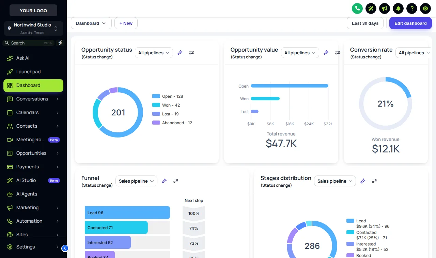Viewport: 436px width, 258px height.
Task: Open filter settings icon on Funnel card
Action: coord(176,181)
